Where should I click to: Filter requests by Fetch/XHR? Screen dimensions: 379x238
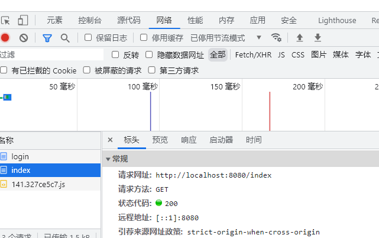pyautogui.click(x=253, y=54)
